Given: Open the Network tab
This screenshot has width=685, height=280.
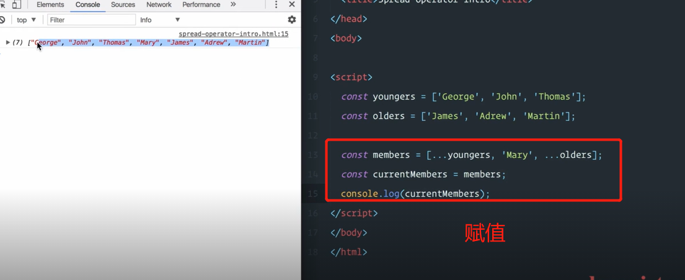Looking at the screenshot, I should [159, 5].
